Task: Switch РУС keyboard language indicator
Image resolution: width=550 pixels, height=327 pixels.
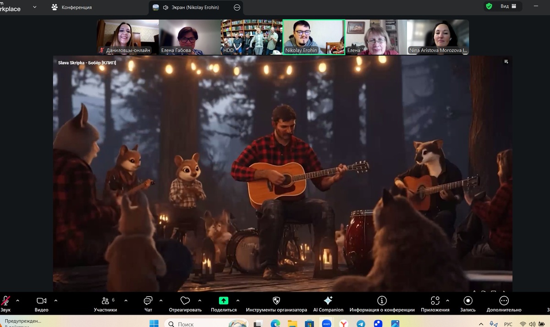Action: tap(508, 324)
